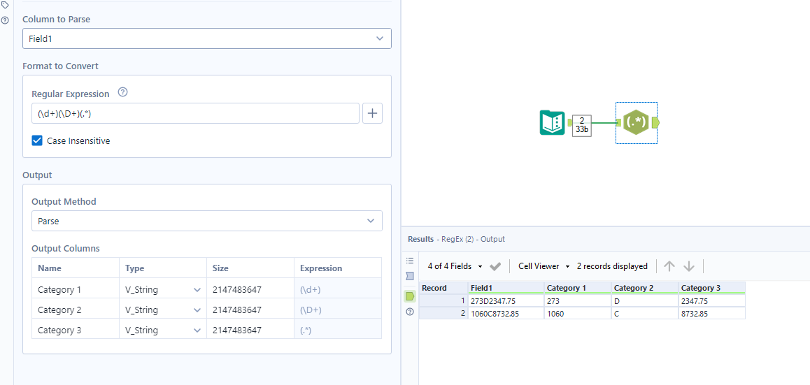Screen dimensions: 810x385
Task: Open the Cell Viewer menu
Action: click(543, 266)
